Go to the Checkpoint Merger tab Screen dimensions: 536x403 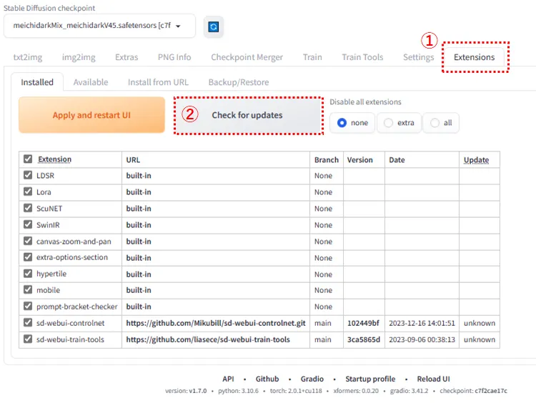247,57
